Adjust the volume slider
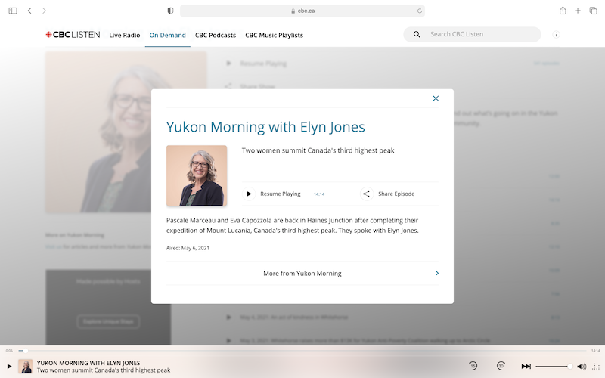This screenshot has height=378, width=605. 554,367
